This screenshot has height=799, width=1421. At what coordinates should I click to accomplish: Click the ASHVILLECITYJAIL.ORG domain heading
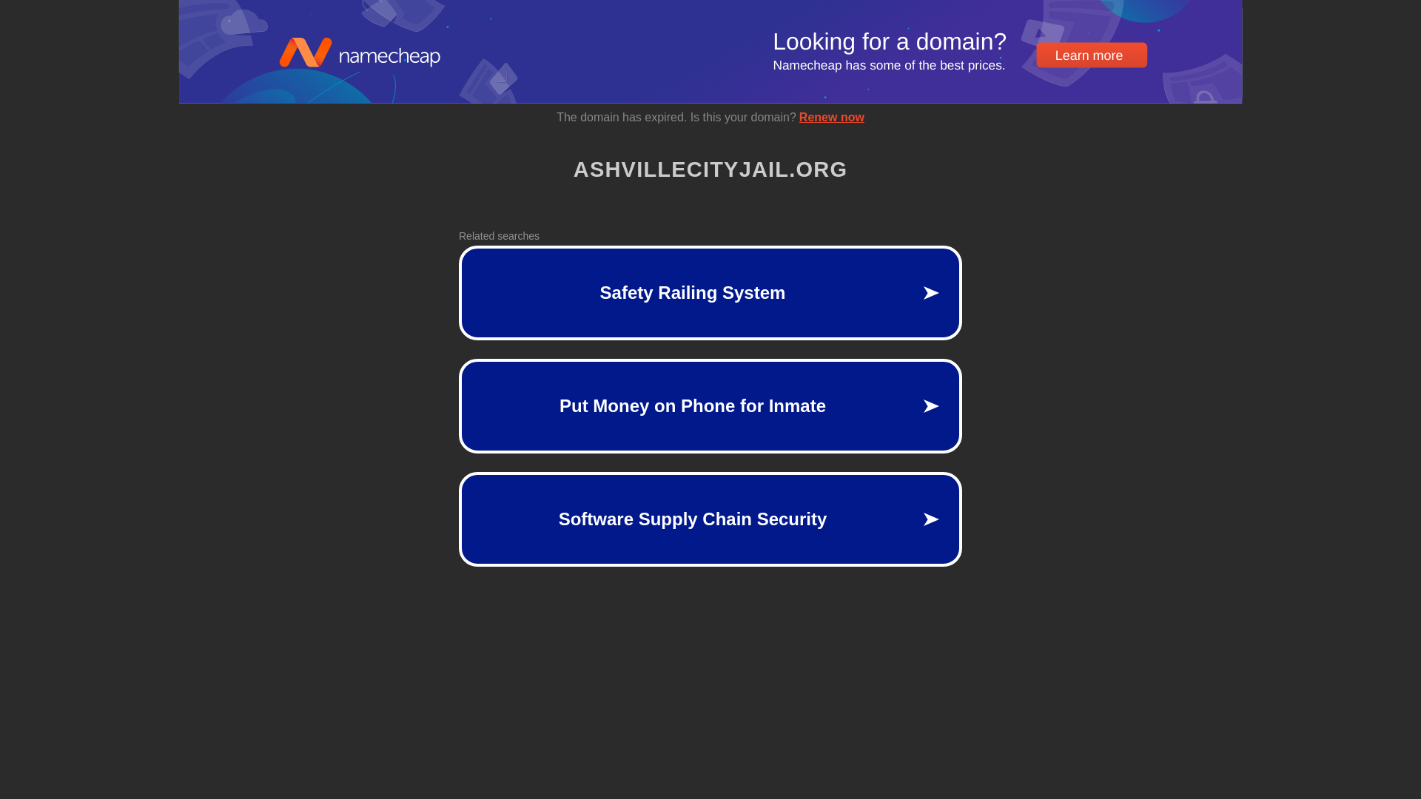click(710, 169)
